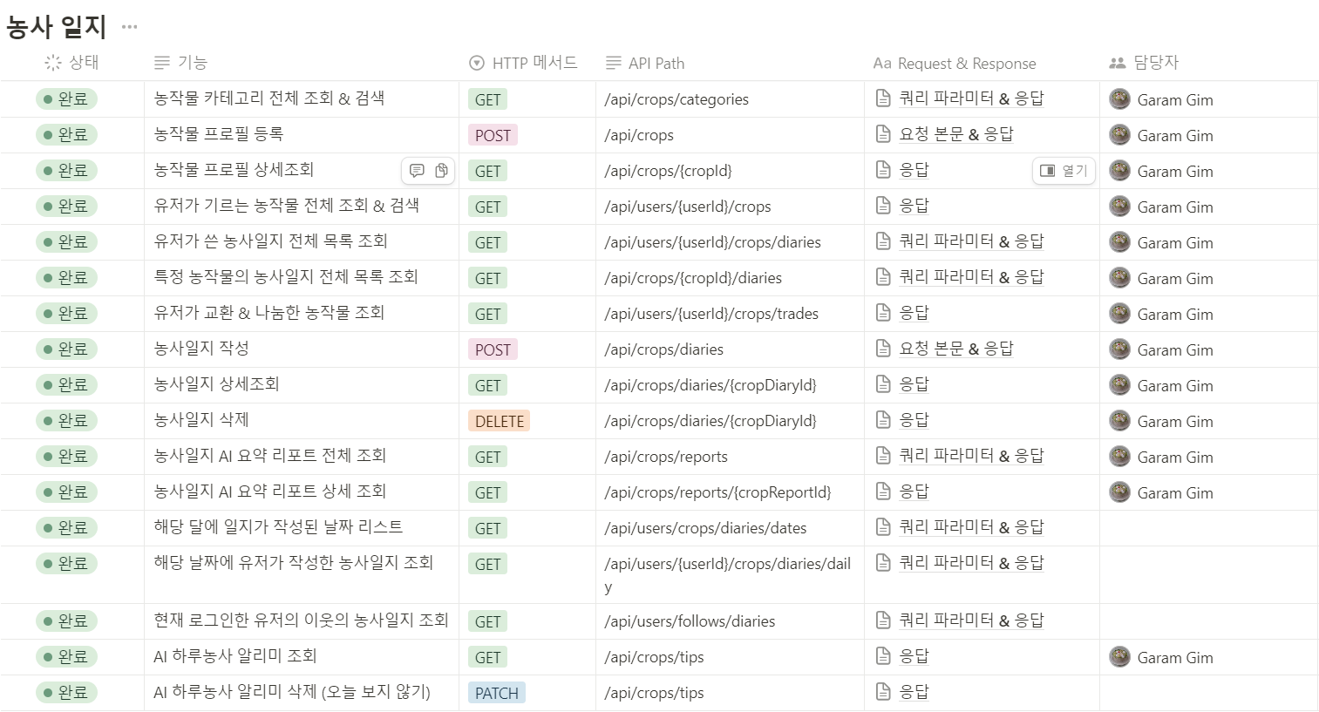Click the /api/crops/diaries/{cropDiaryId} path in GET row

click(x=710, y=385)
